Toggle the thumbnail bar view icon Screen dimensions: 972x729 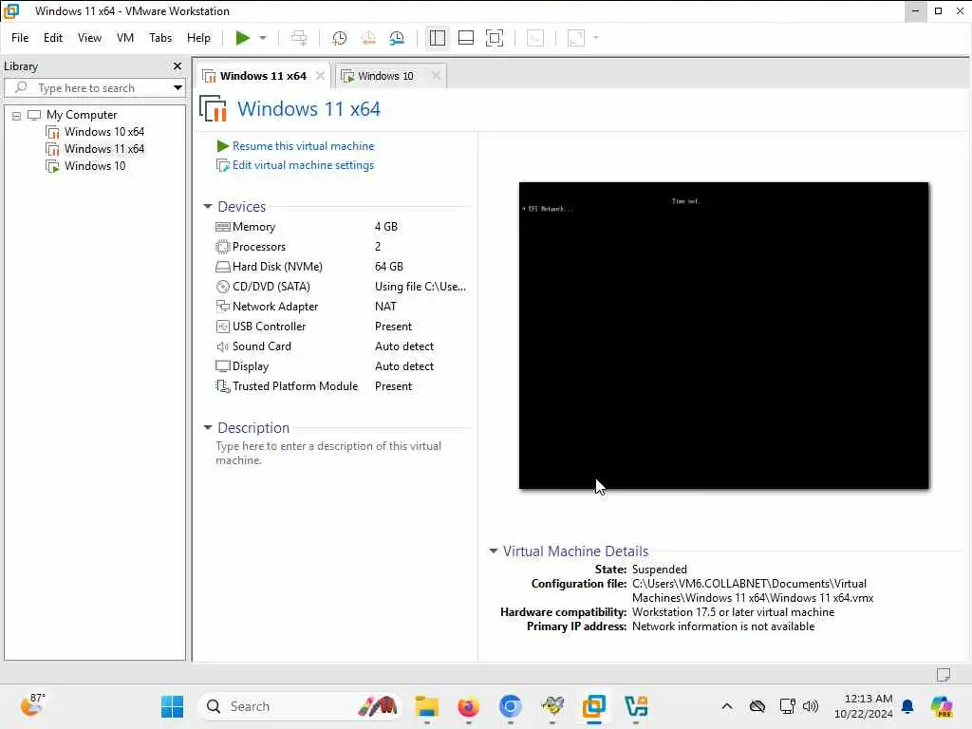click(x=465, y=38)
